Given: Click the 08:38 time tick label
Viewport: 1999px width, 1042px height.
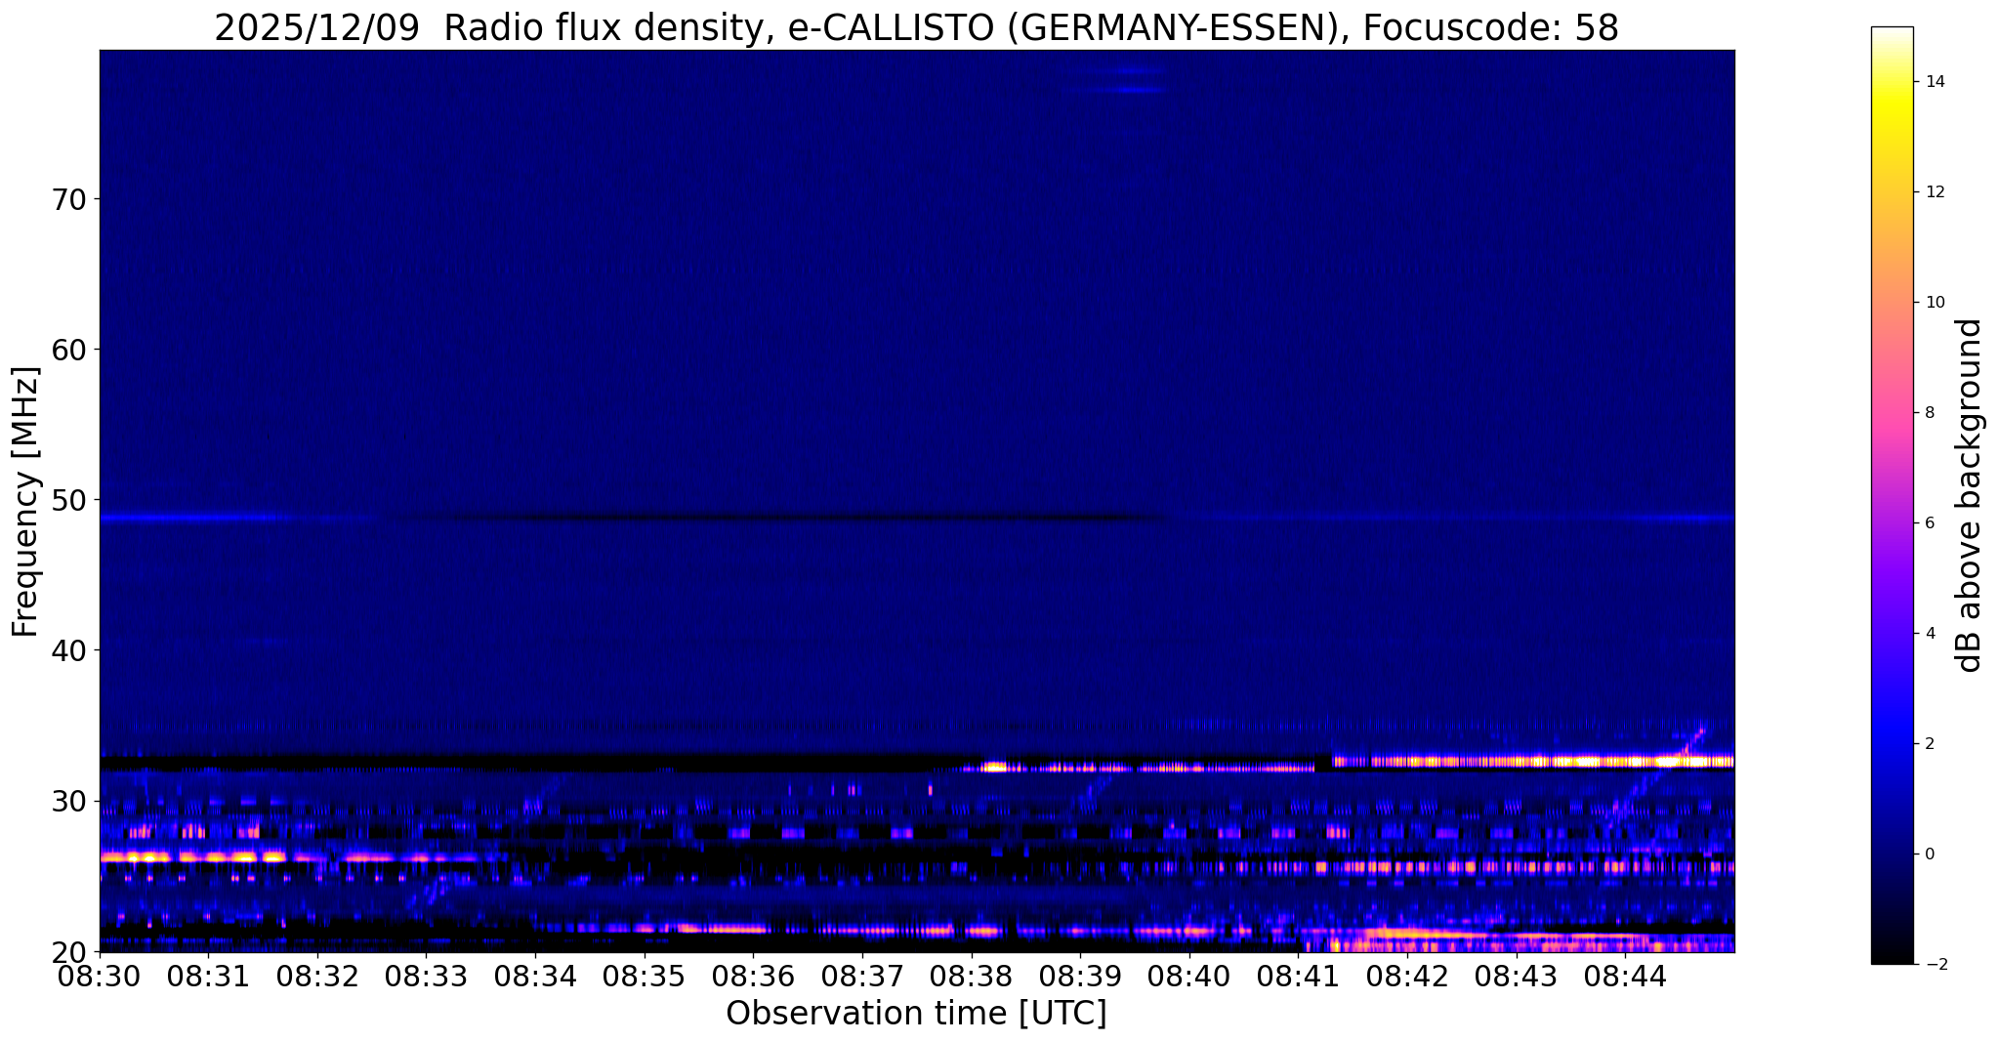Looking at the screenshot, I should point(972,976).
